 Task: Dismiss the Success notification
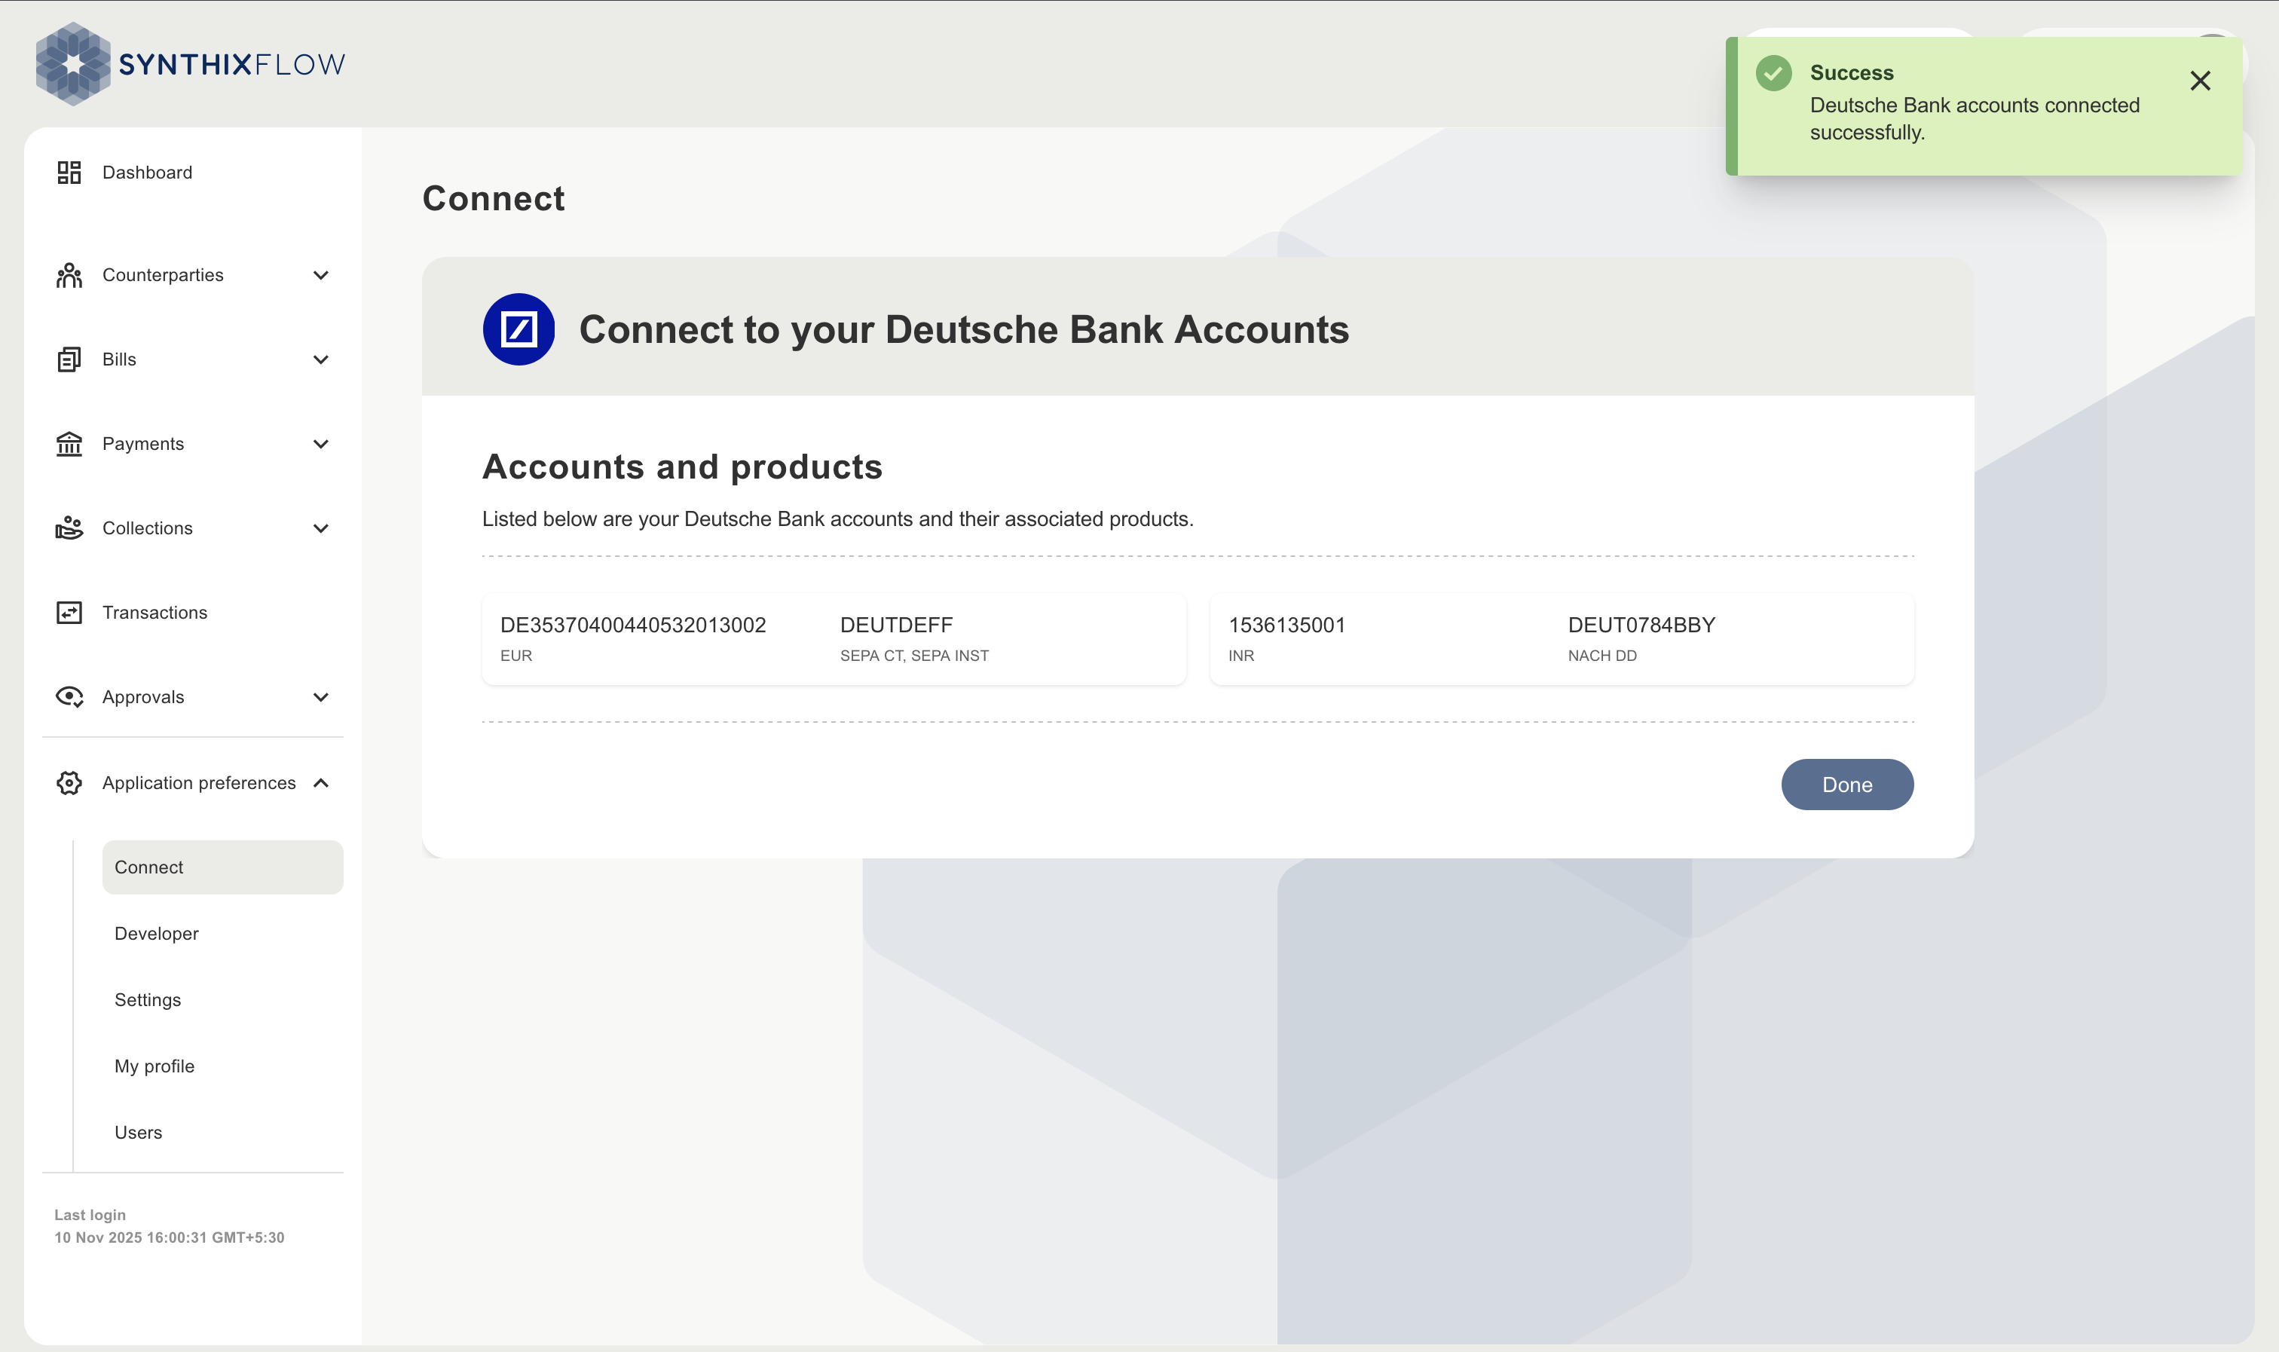(2200, 81)
